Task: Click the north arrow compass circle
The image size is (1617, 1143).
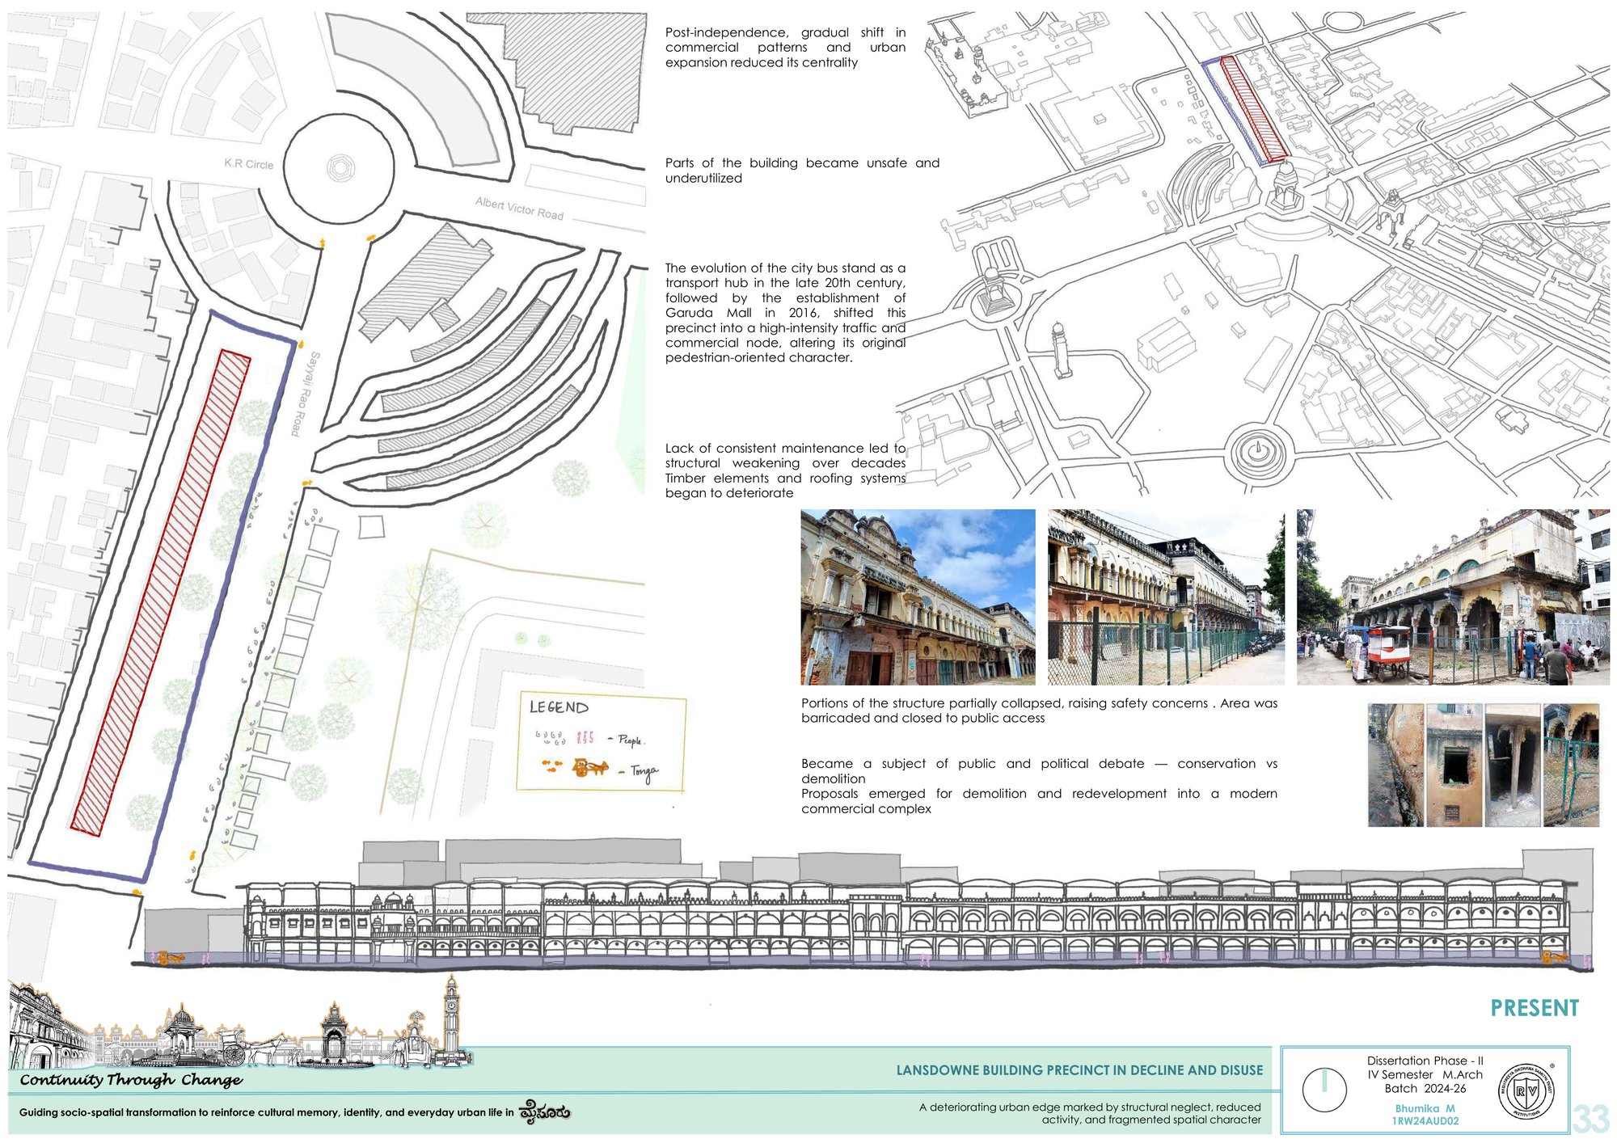Action: click(1324, 1090)
